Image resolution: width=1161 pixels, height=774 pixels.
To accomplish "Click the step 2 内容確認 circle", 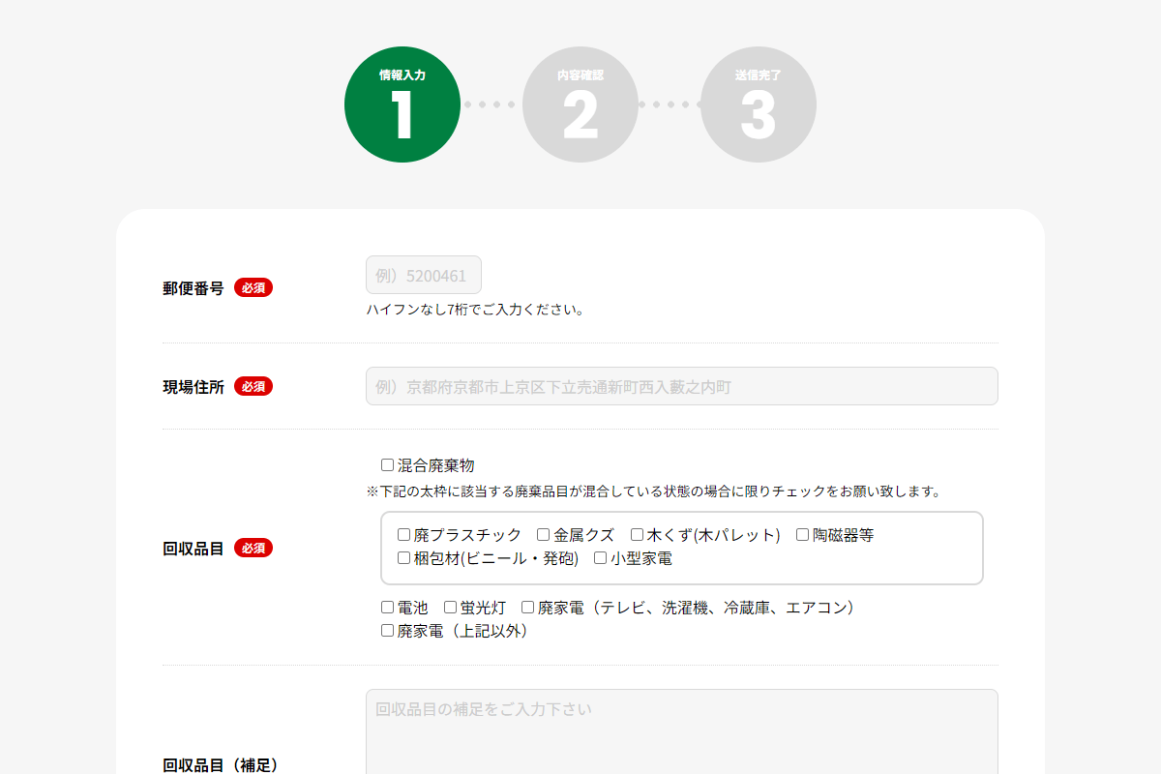I will (x=580, y=104).
